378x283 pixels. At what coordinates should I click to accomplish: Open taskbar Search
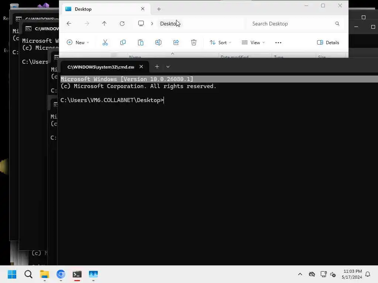28,274
